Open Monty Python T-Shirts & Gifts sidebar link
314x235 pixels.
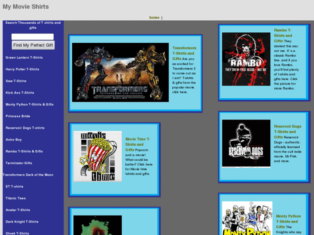[x=30, y=105]
